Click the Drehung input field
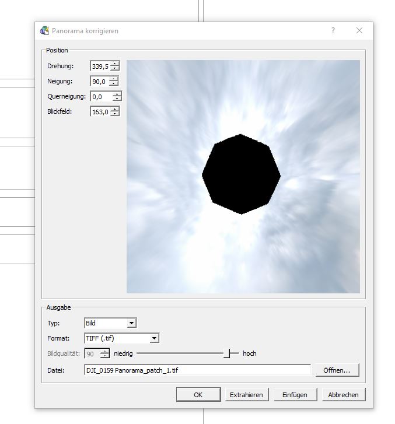 pyautogui.click(x=100, y=66)
